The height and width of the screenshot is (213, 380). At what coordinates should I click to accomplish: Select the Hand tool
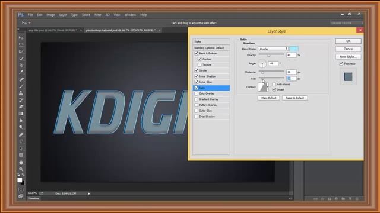21,162
